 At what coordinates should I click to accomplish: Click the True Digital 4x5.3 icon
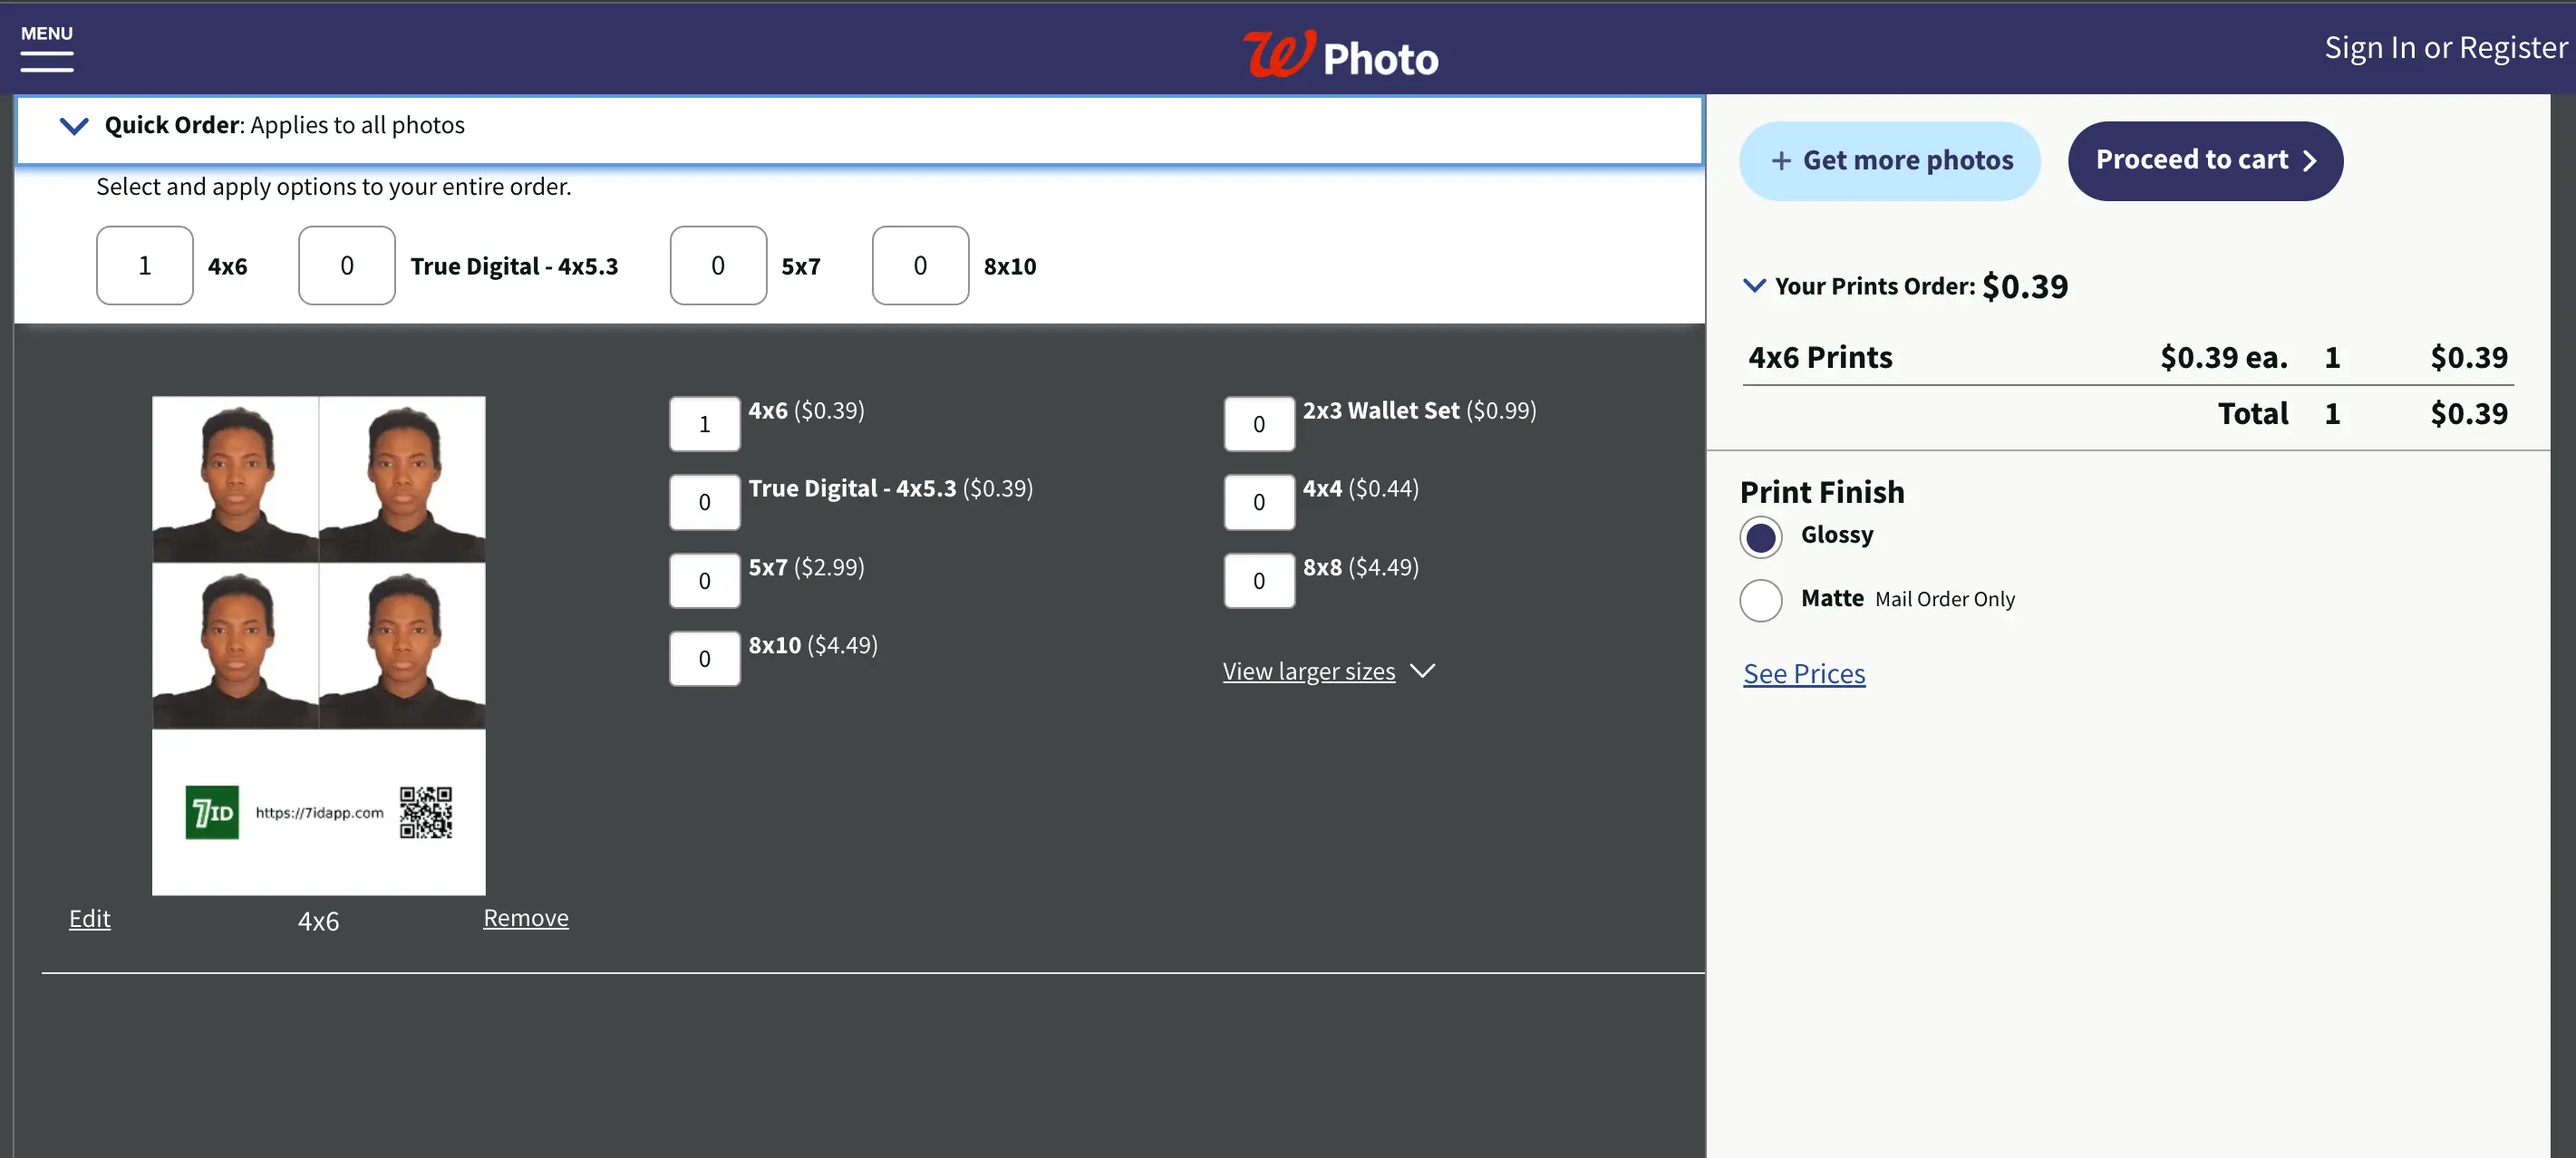345,265
